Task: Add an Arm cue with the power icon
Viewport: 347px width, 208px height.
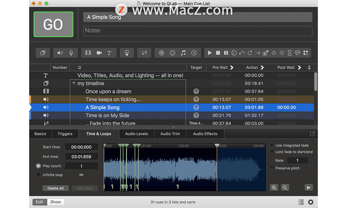Action: [274, 53]
